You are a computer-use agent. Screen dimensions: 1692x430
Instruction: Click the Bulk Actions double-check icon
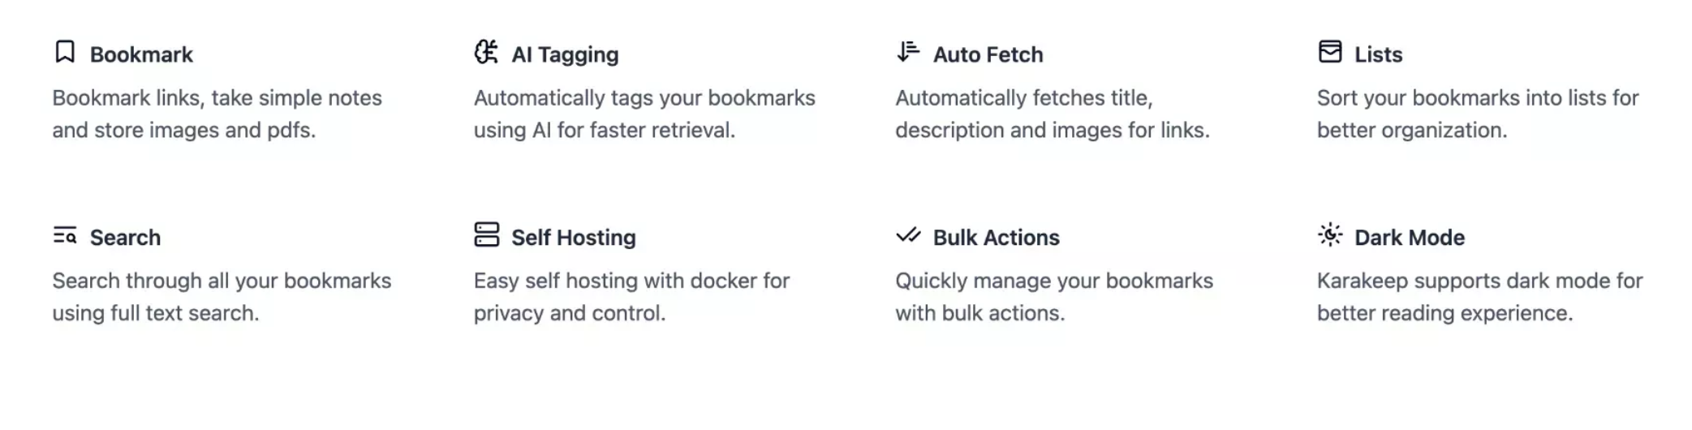[908, 235]
